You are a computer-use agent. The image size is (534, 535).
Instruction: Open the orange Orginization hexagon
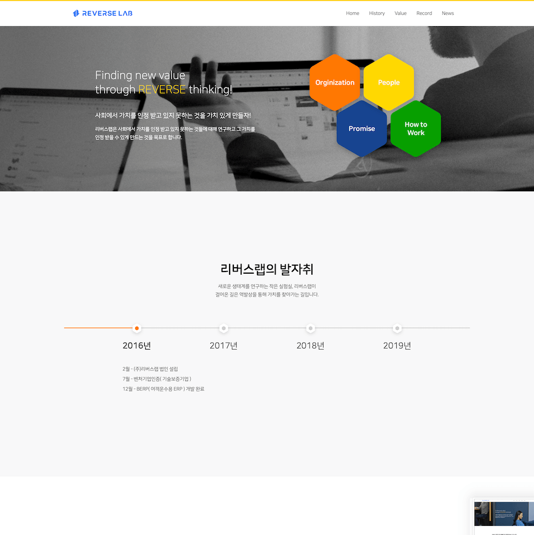coord(334,82)
